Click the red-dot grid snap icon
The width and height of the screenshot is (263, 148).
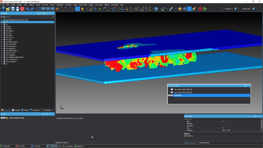pyautogui.click(x=114, y=9)
